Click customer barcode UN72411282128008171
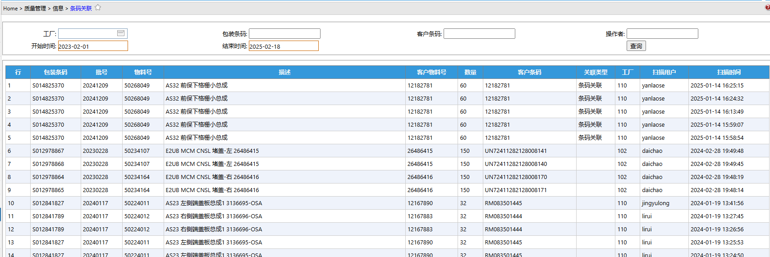The height and width of the screenshot is (257, 770). point(516,190)
